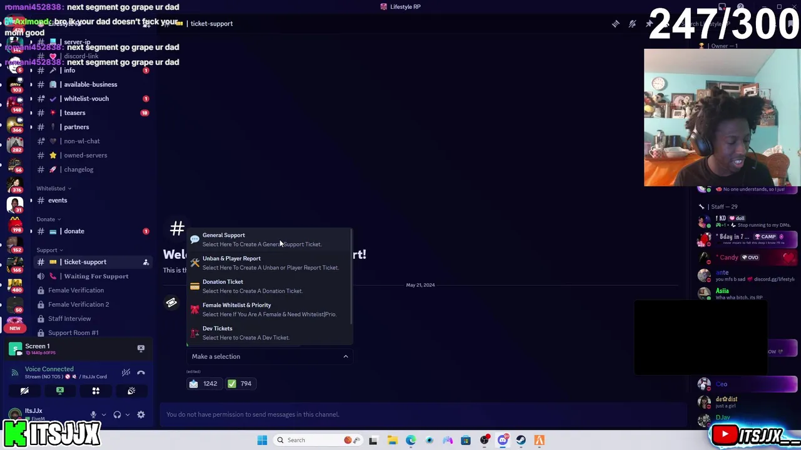Click the green checkmark reaction with 794

coord(240,384)
